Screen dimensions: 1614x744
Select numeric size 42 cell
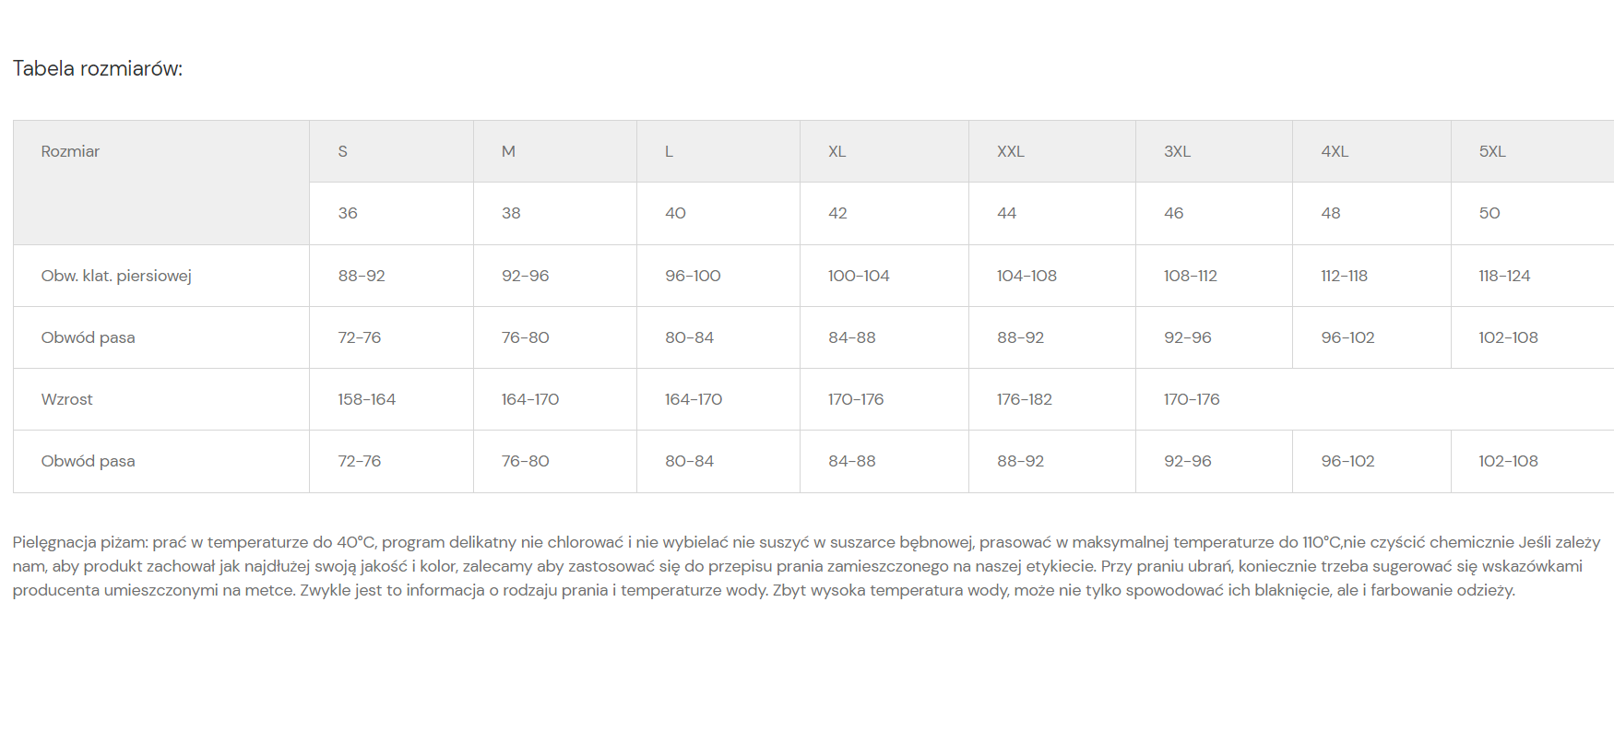837,214
